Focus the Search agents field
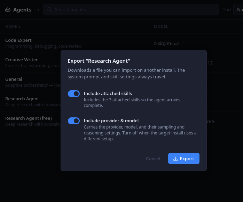The width and height of the screenshot is (243, 202). coord(131,10)
